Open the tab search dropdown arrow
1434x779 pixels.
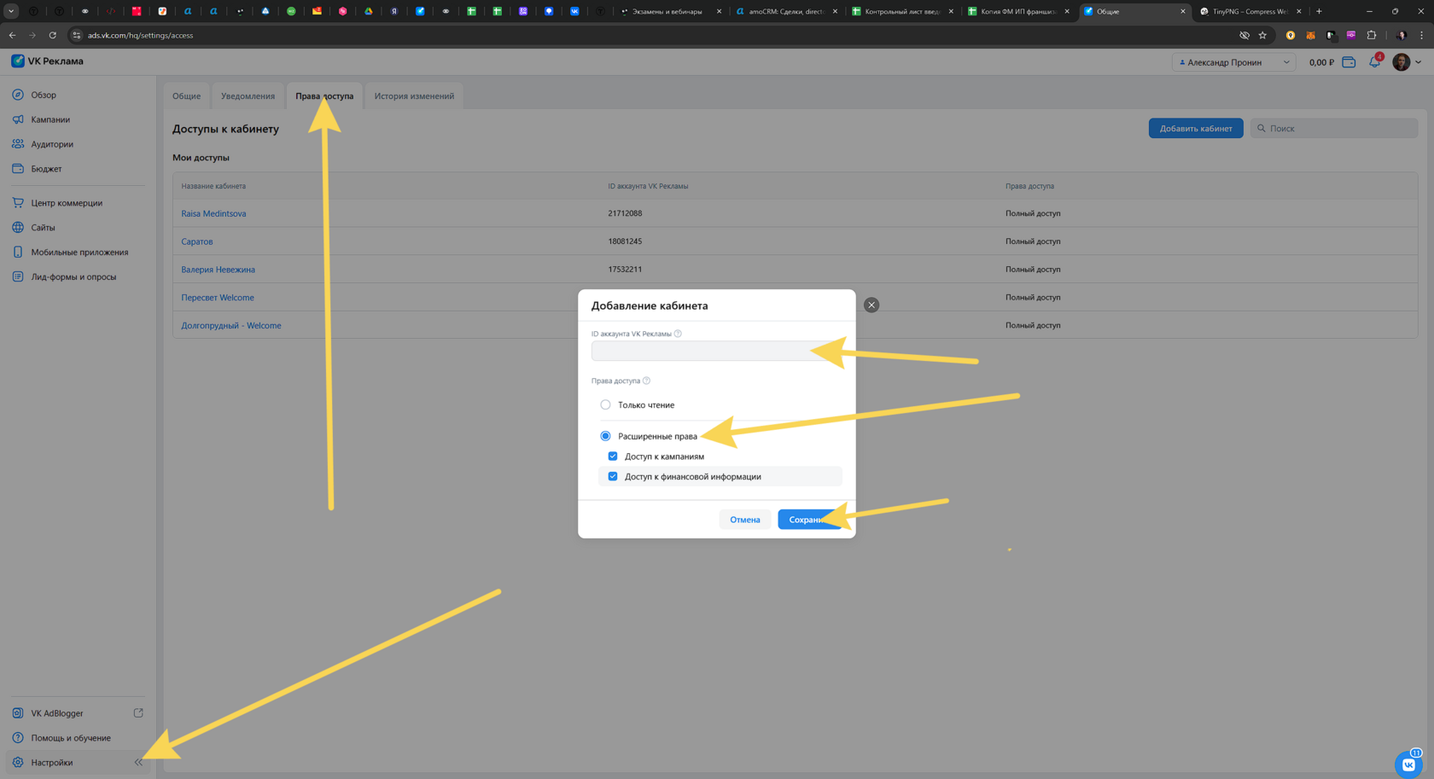11,11
